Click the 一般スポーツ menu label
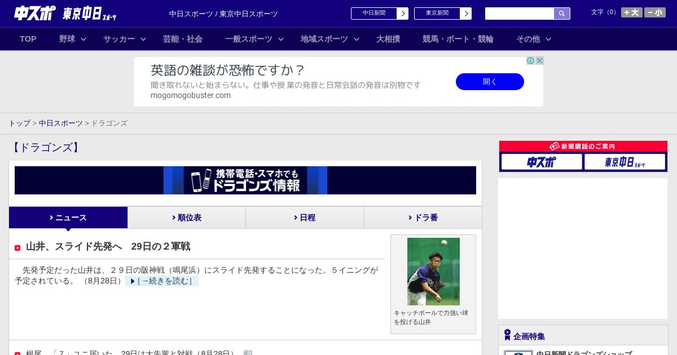The width and height of the screenshot is (677, 355). pyautogui.click(x=249, y=39)
